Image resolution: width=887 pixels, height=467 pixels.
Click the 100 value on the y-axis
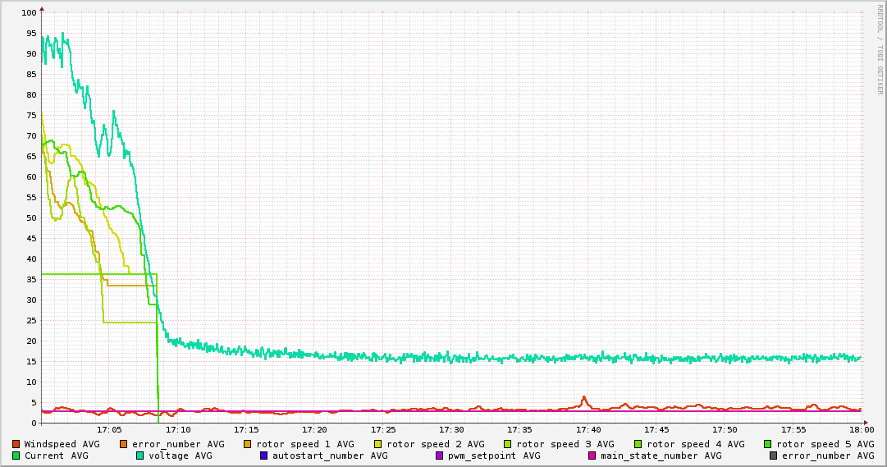[29, 12]
